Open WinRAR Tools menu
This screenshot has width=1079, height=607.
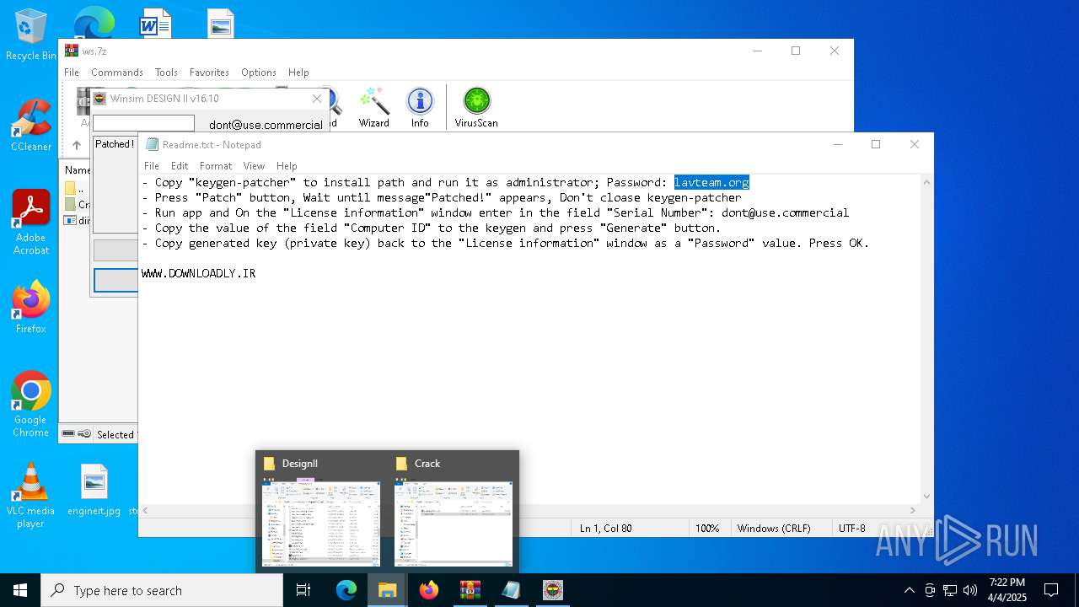[166, 73]
